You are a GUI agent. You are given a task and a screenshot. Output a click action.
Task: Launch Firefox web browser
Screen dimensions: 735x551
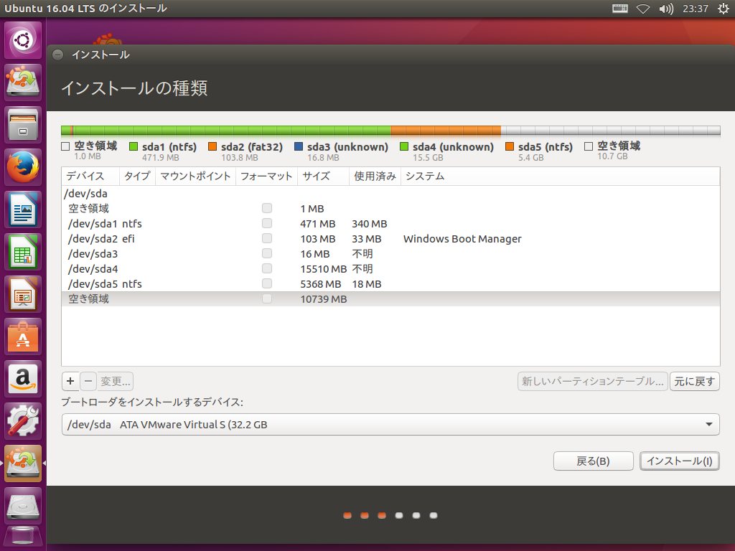(x=23, y=166)
